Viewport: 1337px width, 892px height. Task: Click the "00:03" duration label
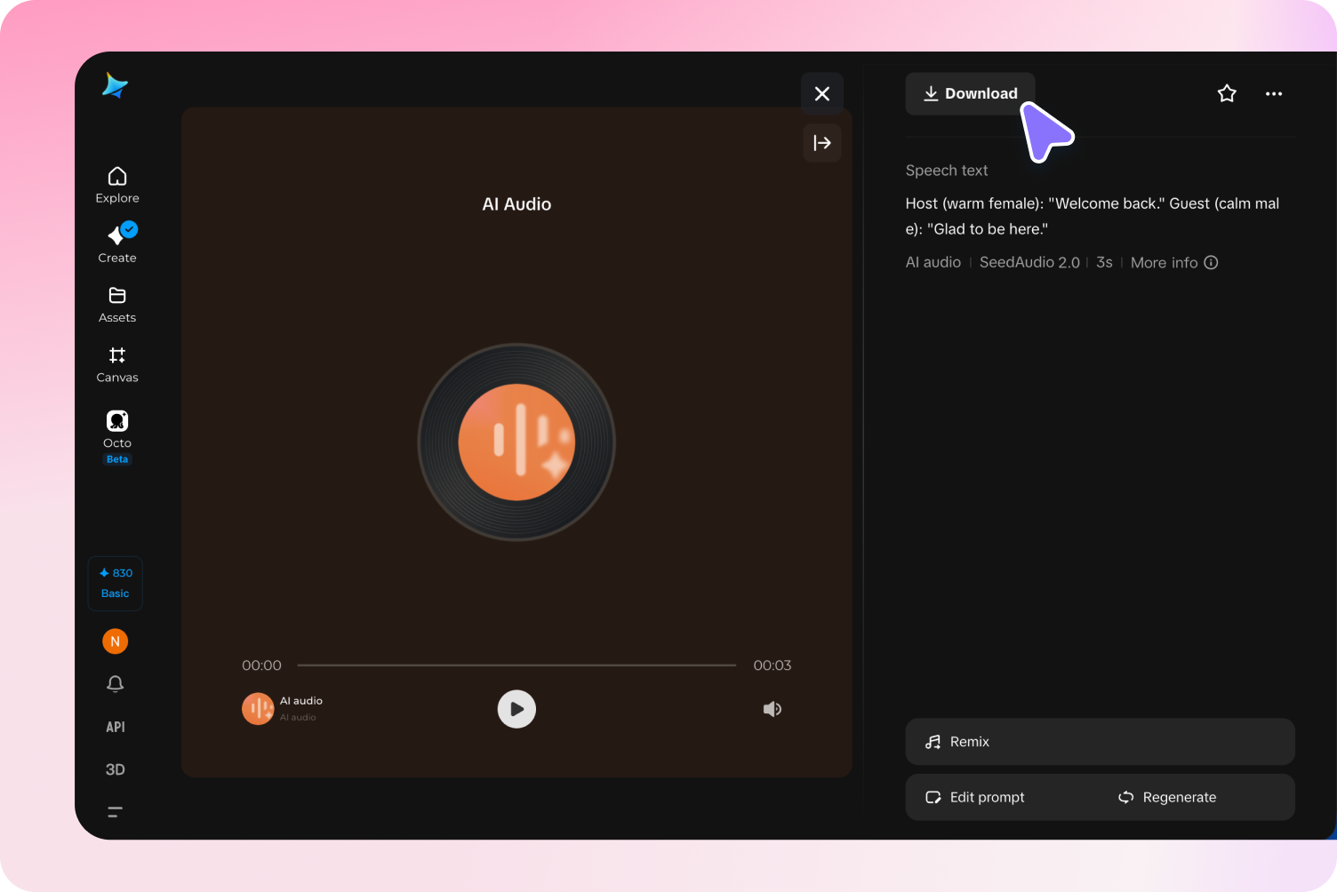[x=773, y=665]
